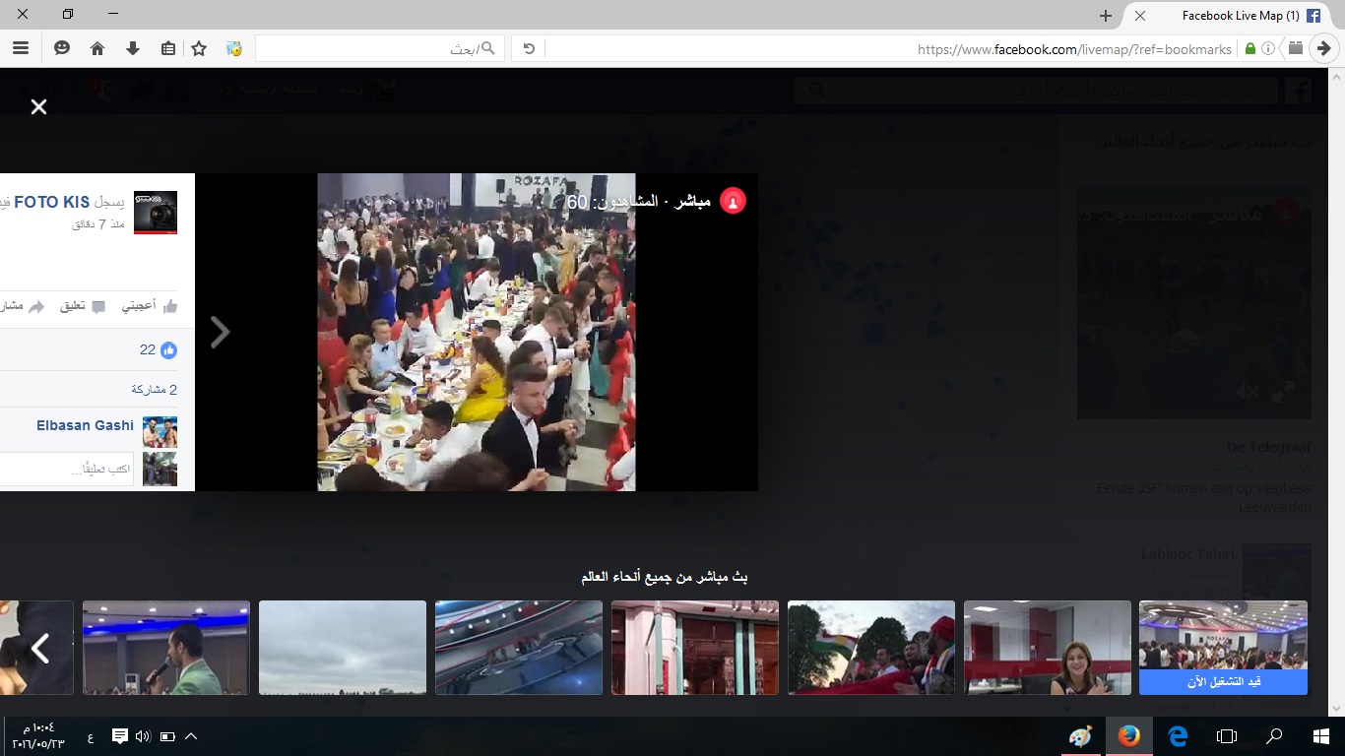Viewport: 1345px width, 756px height.
Task: Open the Paint app on the taskbar
Action: (x=1080, y=736)
